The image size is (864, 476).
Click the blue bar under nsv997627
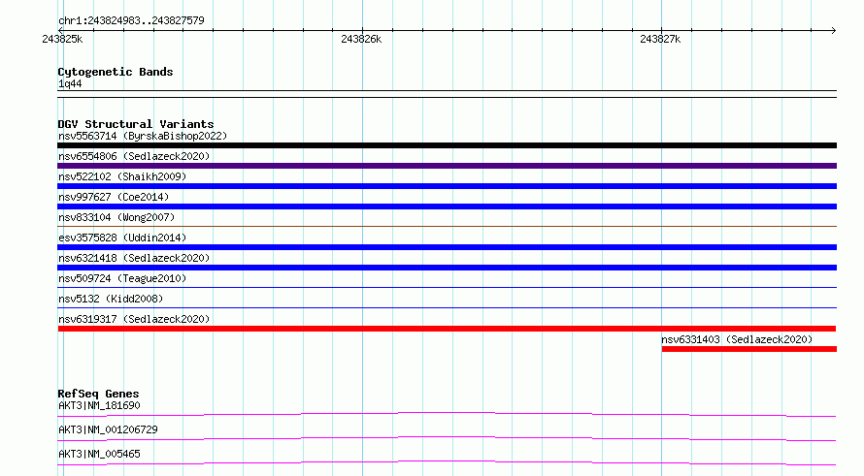point(447,206)
